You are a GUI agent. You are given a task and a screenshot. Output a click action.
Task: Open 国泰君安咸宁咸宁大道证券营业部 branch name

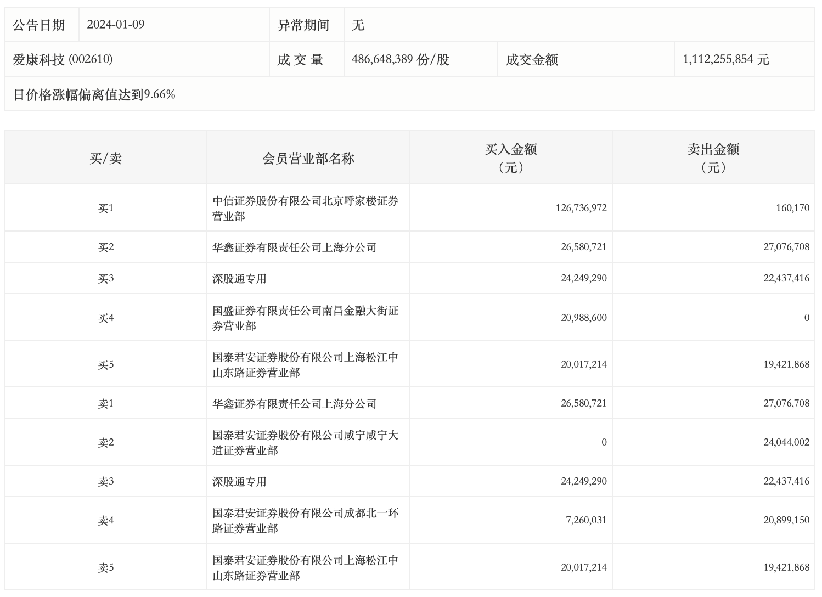coord(306,443)
